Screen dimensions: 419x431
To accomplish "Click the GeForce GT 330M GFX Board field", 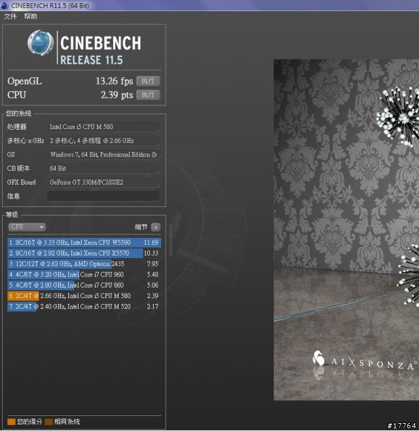I will tap(103, 182).
